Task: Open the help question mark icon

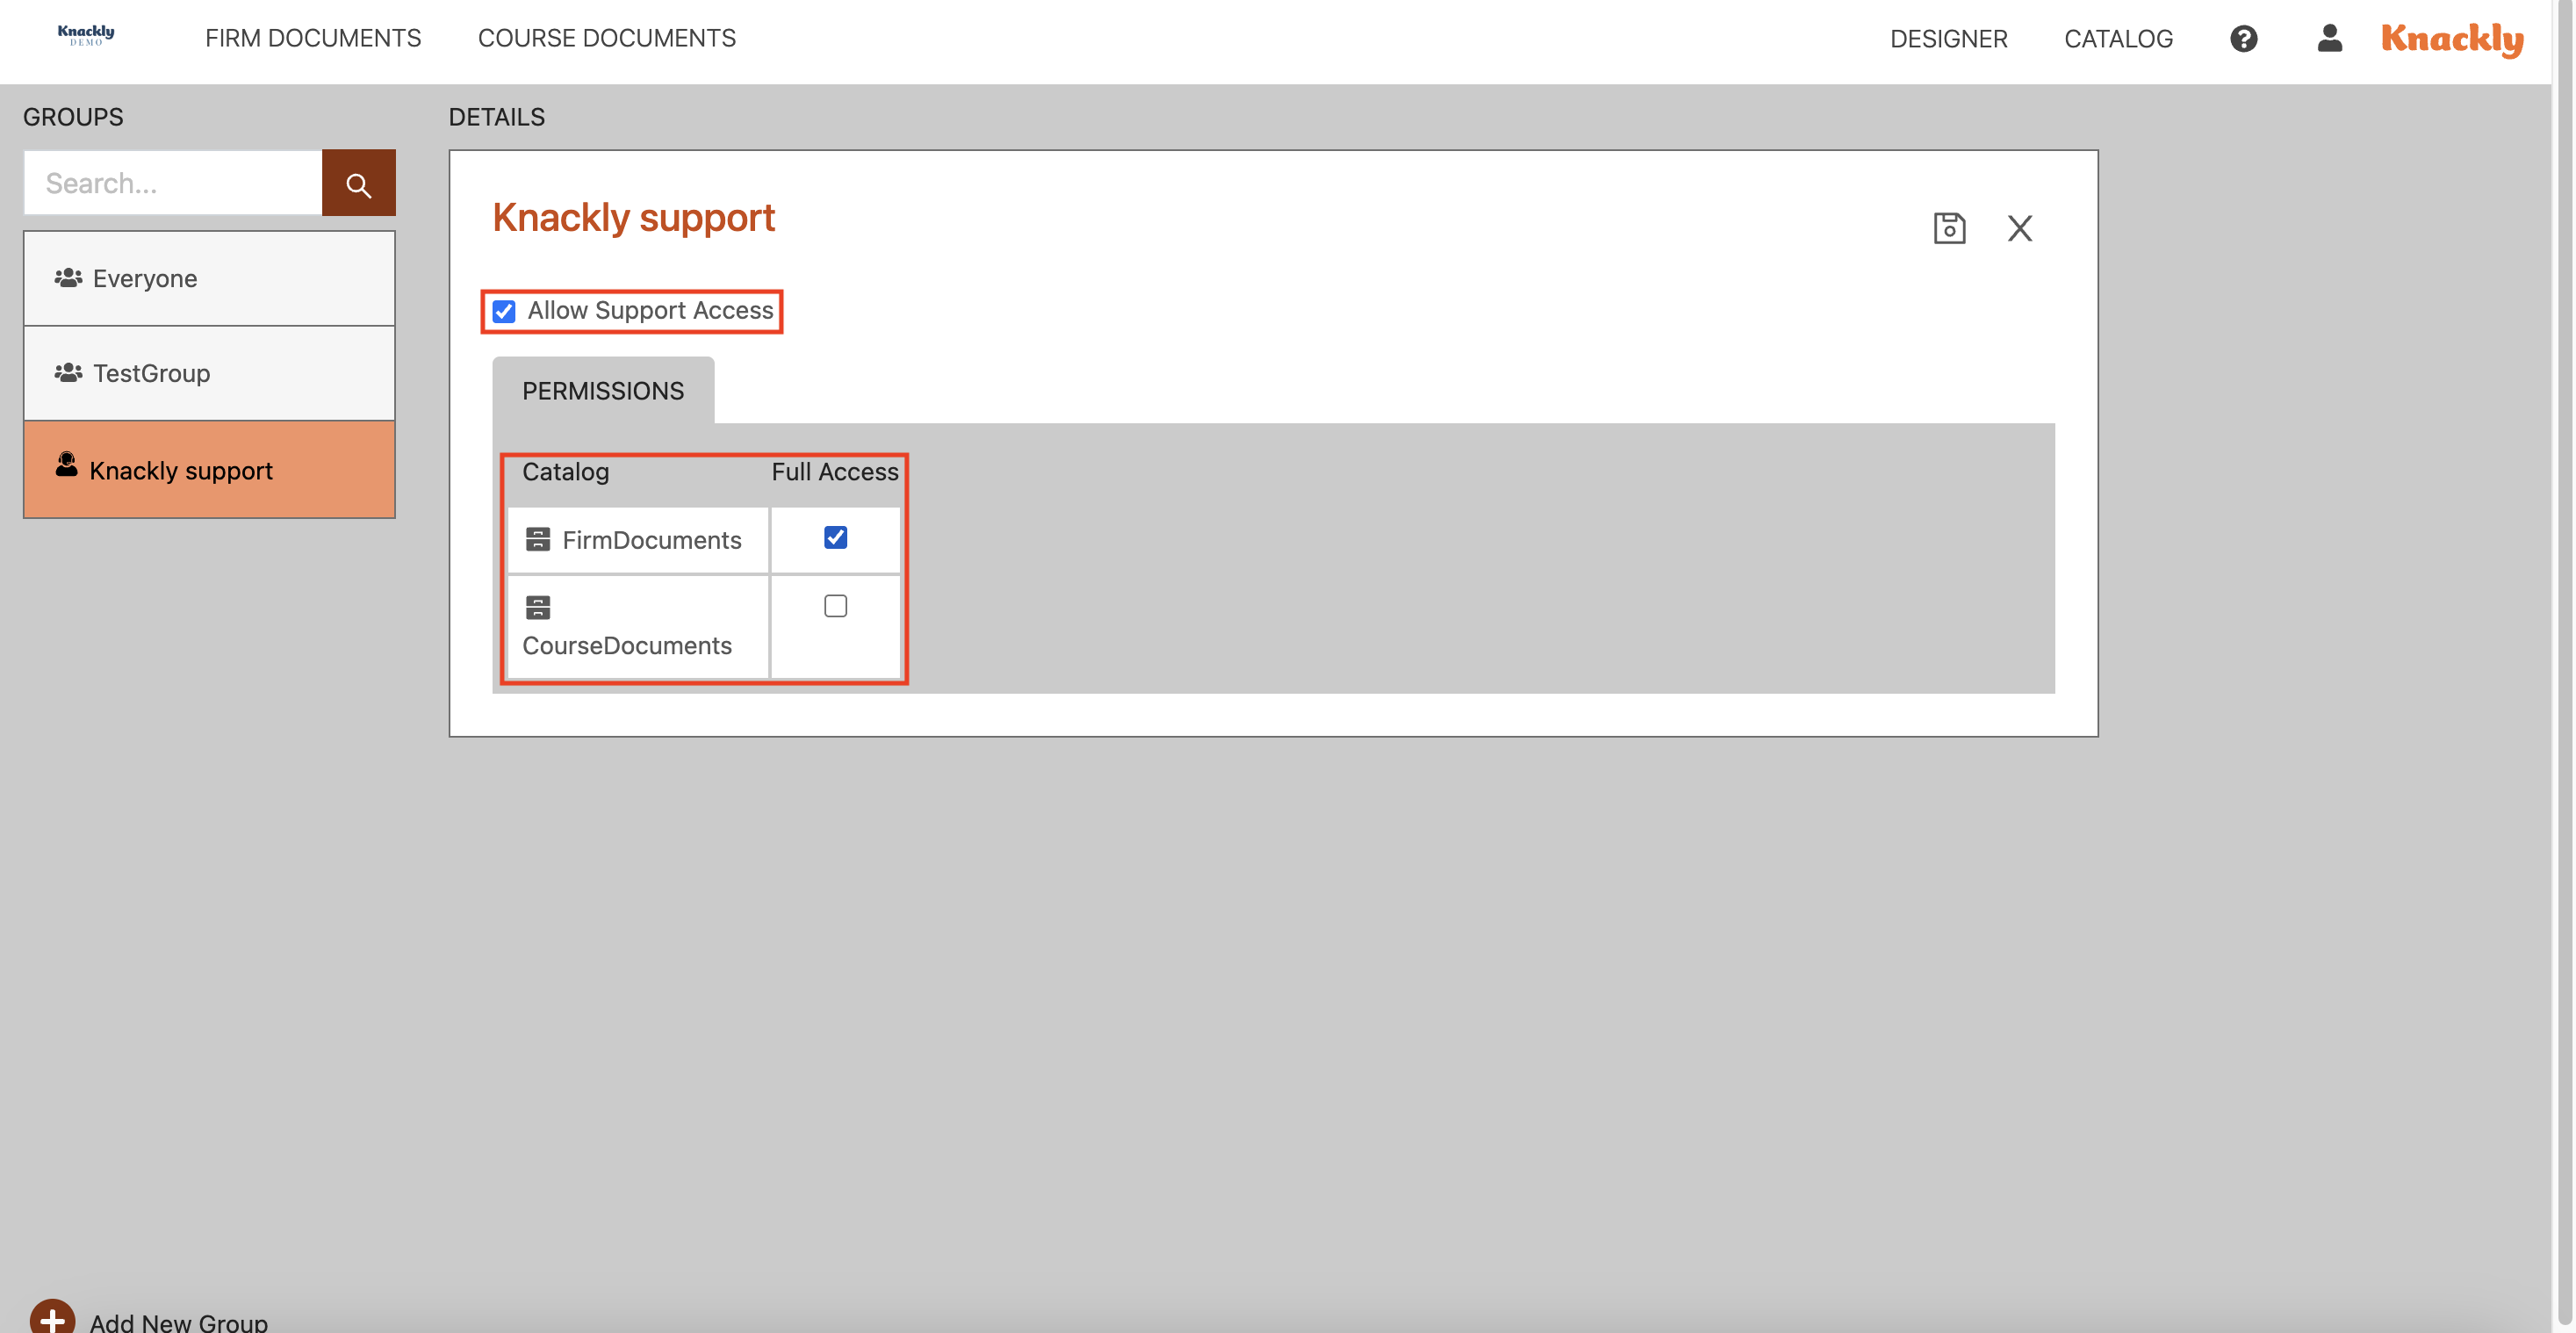Action: pyautogui.click(x=2243, y=39)
